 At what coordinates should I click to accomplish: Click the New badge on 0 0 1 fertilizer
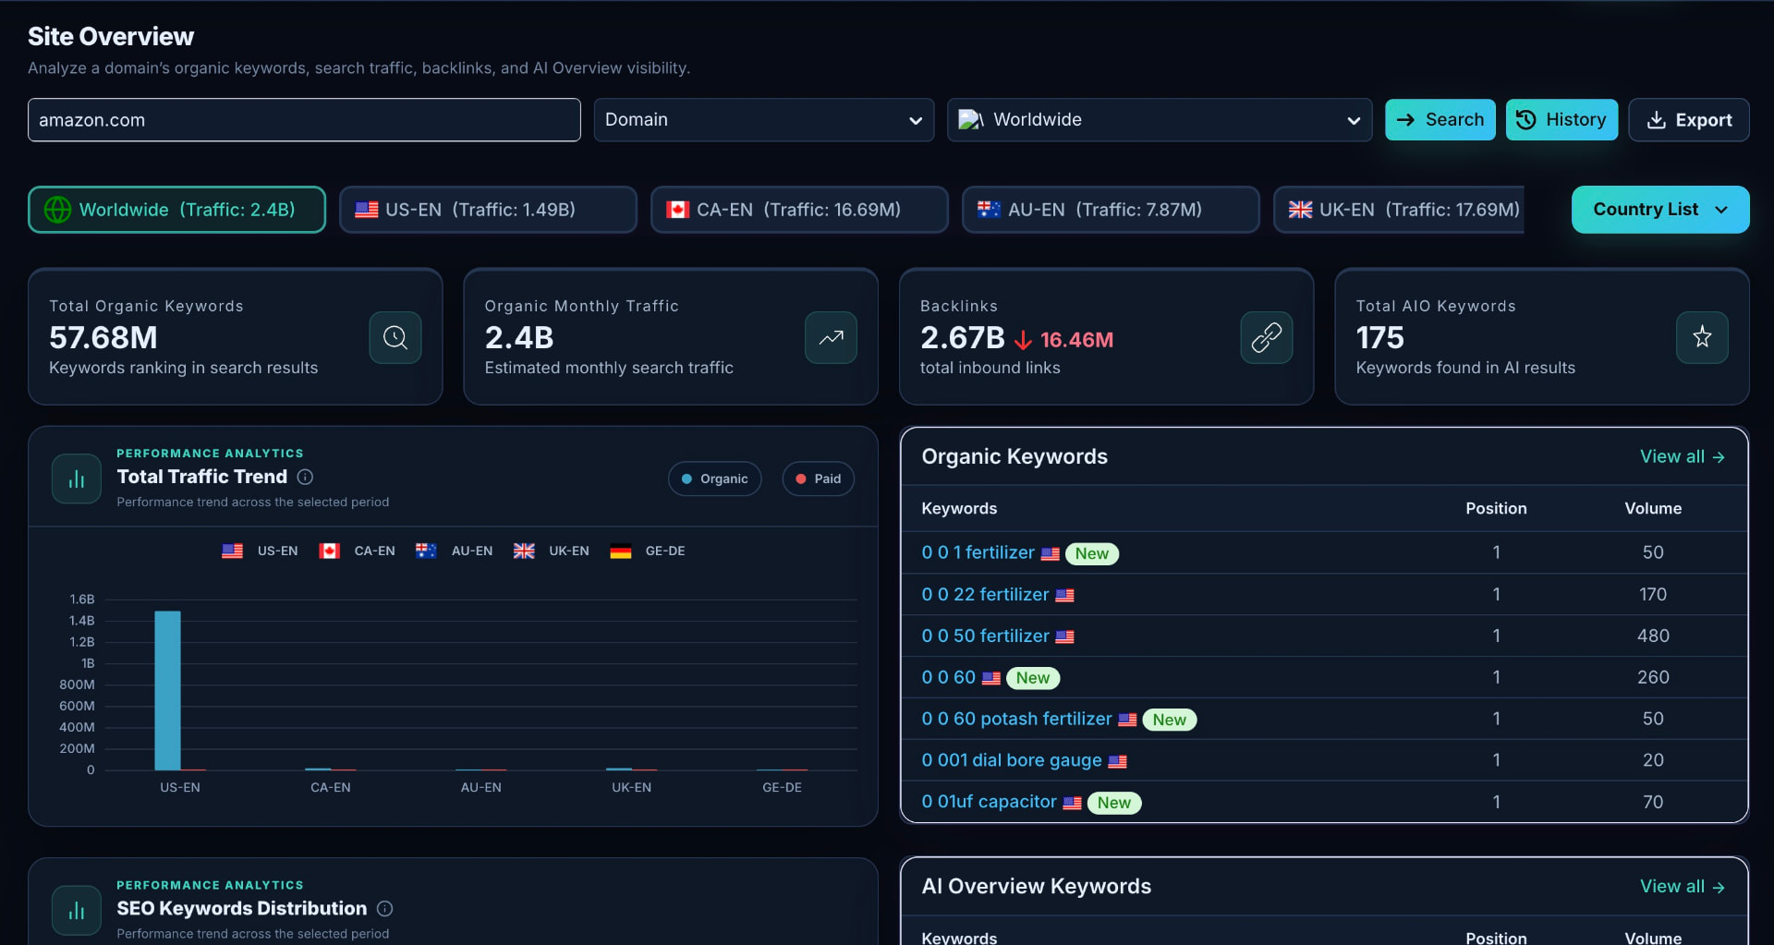1092,553
